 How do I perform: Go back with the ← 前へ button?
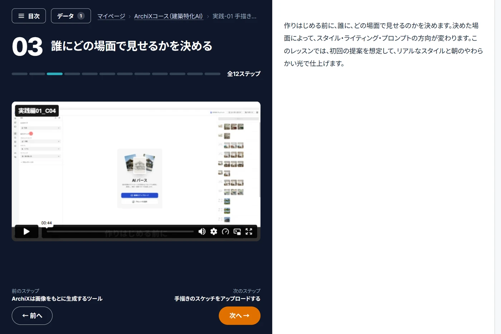point(32,316)
